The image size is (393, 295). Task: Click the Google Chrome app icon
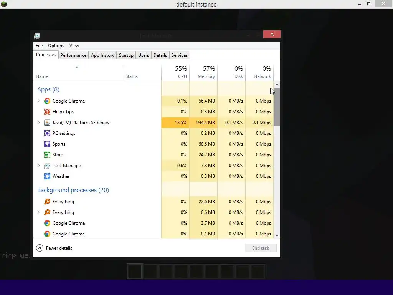pyautogui.click(x=47, y=101)
